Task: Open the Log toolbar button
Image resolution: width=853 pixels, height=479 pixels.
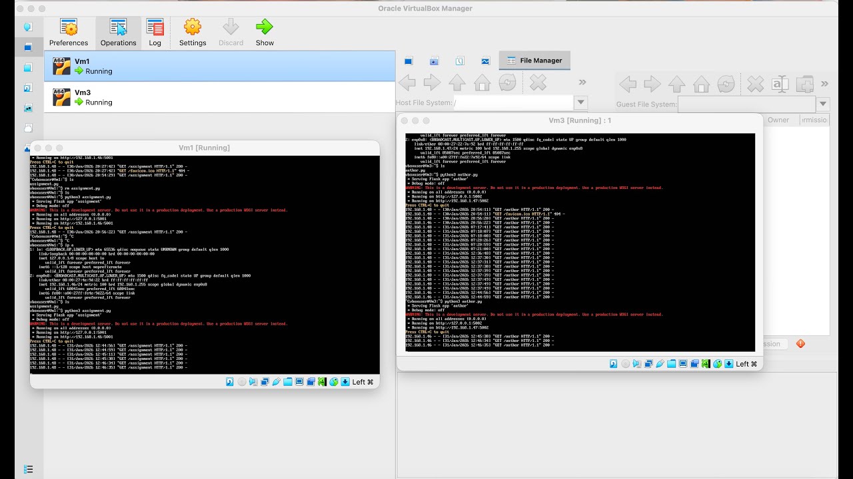Action: tap(155, 33)
